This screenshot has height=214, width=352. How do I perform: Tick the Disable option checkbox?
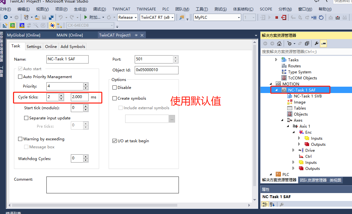click(114, 88)
